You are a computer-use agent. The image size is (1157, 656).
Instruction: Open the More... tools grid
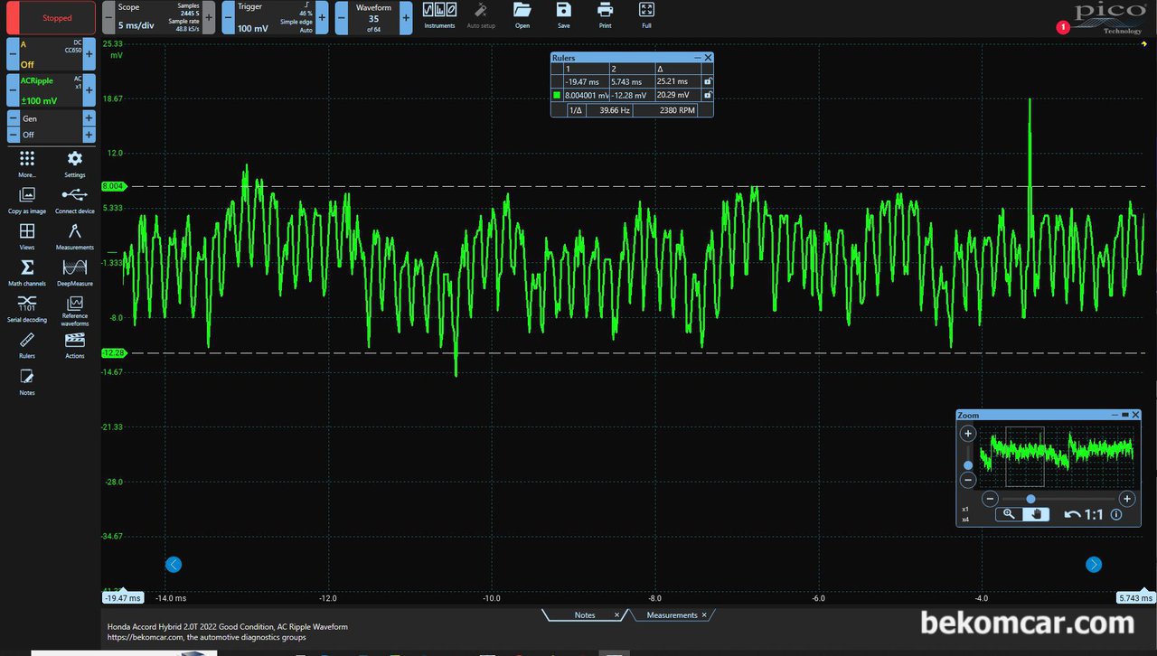27,164
